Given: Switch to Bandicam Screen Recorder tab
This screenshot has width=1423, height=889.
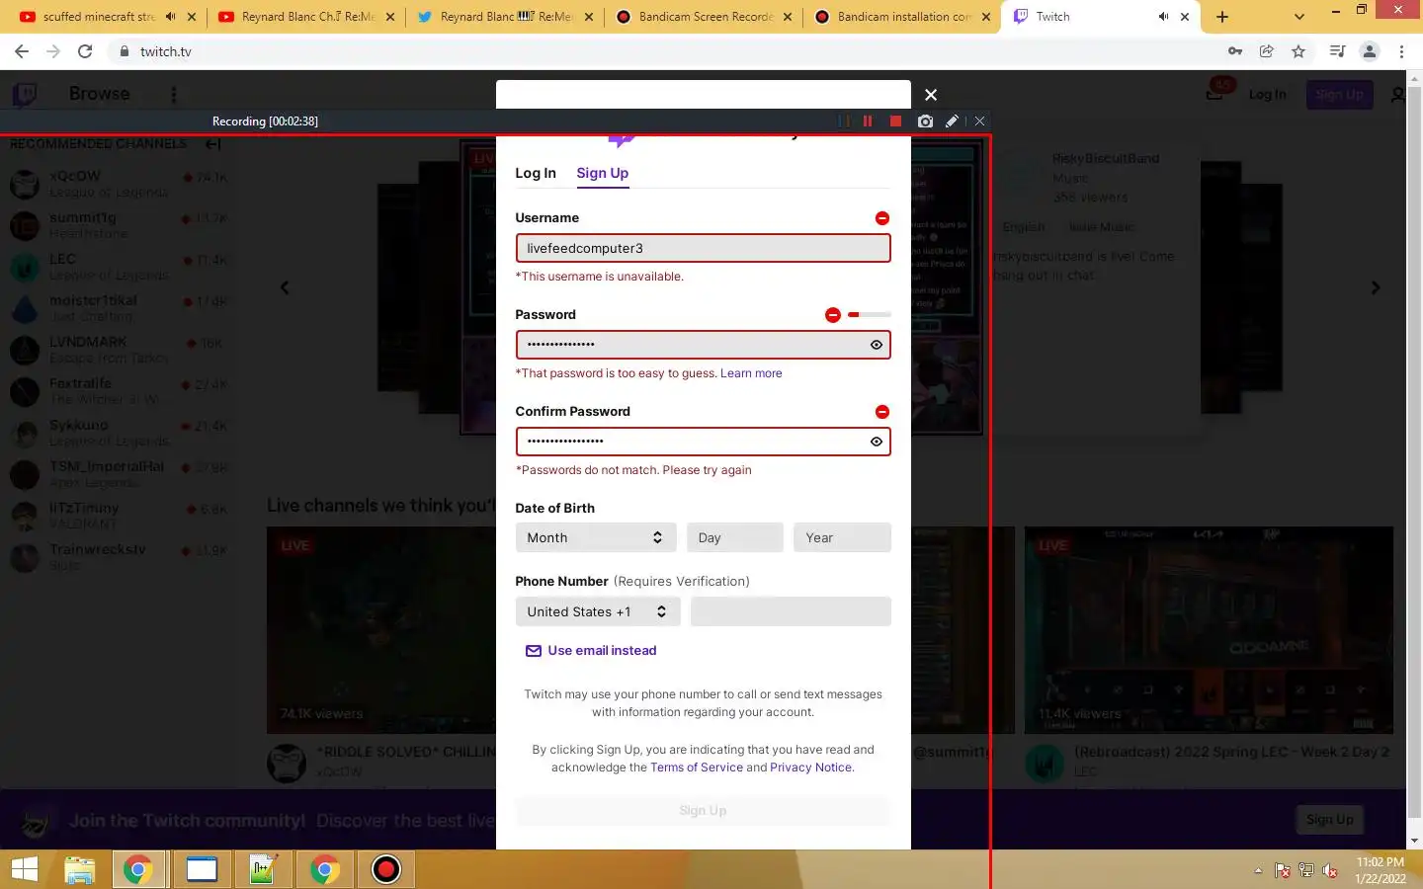Looking at the screenshot, I should (x=705, y=17).
